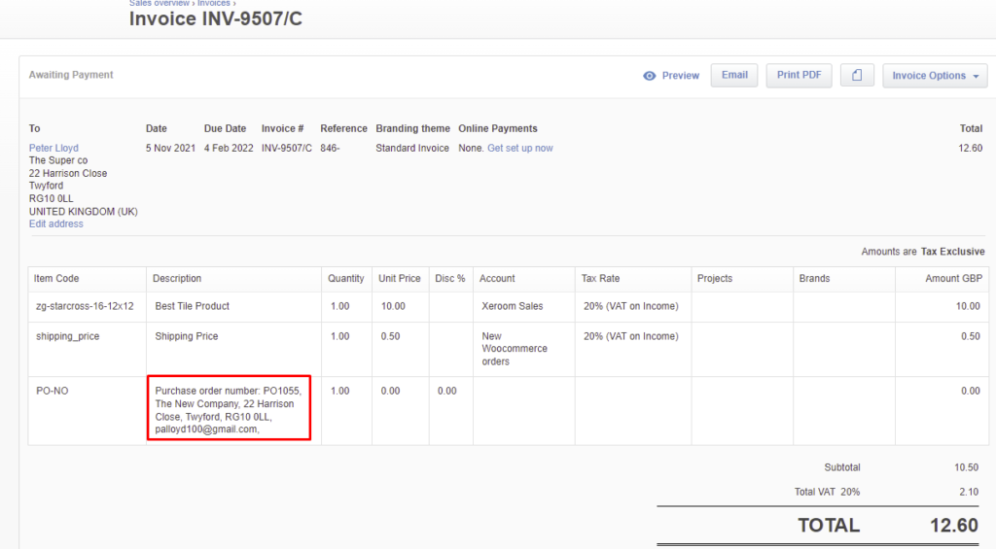Open the Invoice Options dropdown
This screenshot has height=549, width=996.
click(x=935, y=76)
